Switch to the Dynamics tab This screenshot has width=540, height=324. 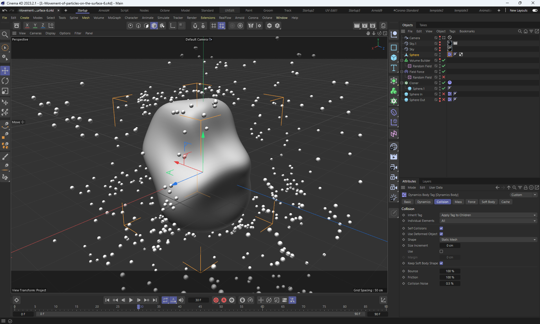pos(424,202)
